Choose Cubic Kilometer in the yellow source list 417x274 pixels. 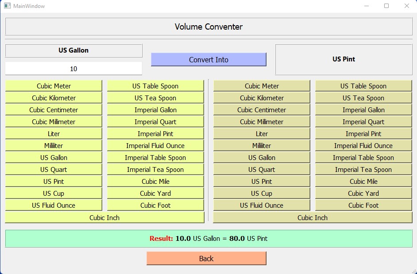pos(54,98)
